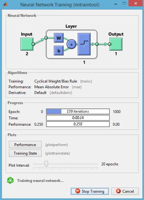Open the Training State plot
The width and height of the screenshot is (144, 200).
[x=25, y=153]
